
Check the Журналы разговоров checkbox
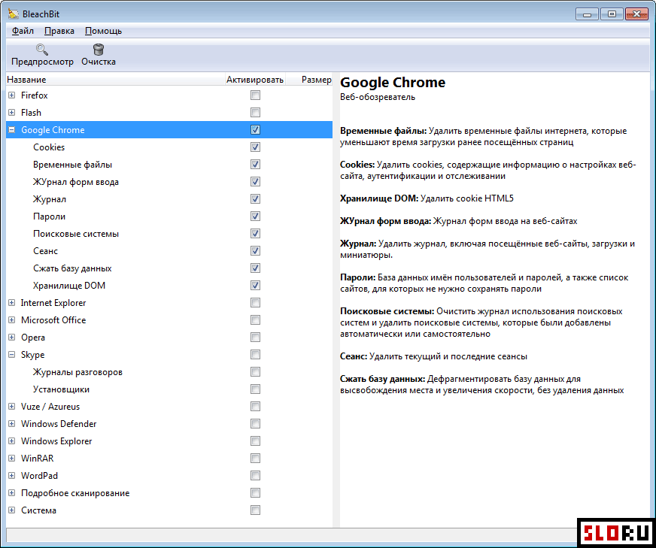tap(255, 371)
